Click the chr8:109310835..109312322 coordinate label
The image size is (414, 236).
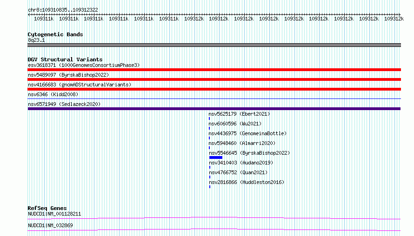click(63, 10)
